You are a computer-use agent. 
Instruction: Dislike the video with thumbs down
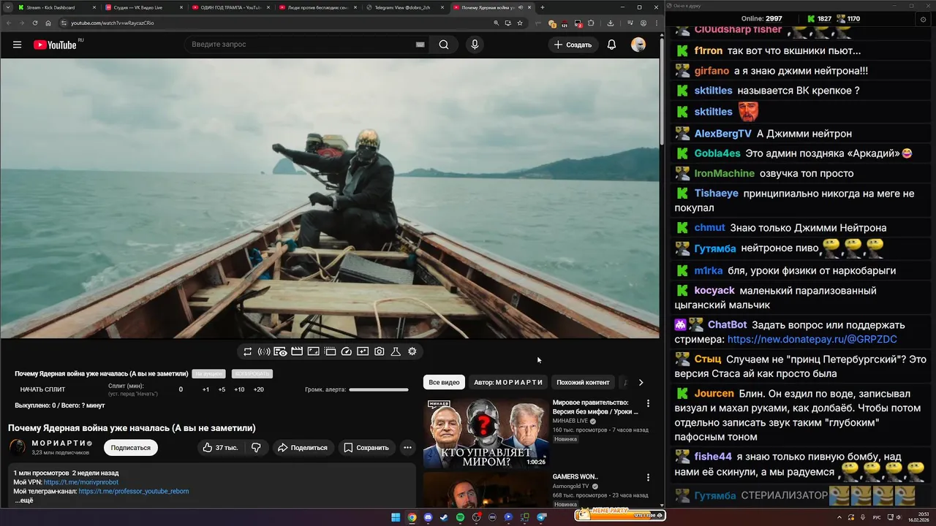256,448
